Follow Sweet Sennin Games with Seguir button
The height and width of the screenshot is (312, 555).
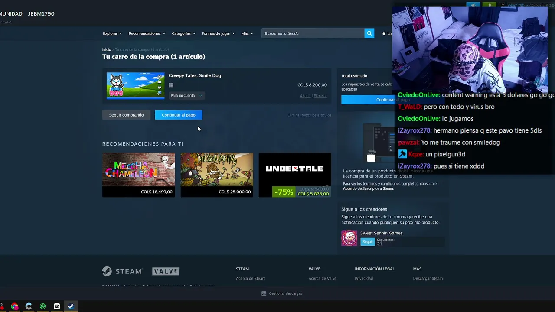[x=368, y=242]
